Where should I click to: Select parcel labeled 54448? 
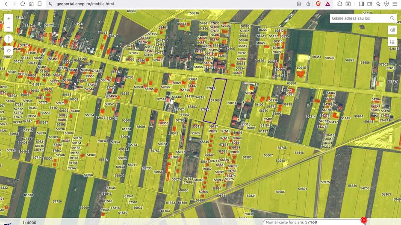click(299, 152)
